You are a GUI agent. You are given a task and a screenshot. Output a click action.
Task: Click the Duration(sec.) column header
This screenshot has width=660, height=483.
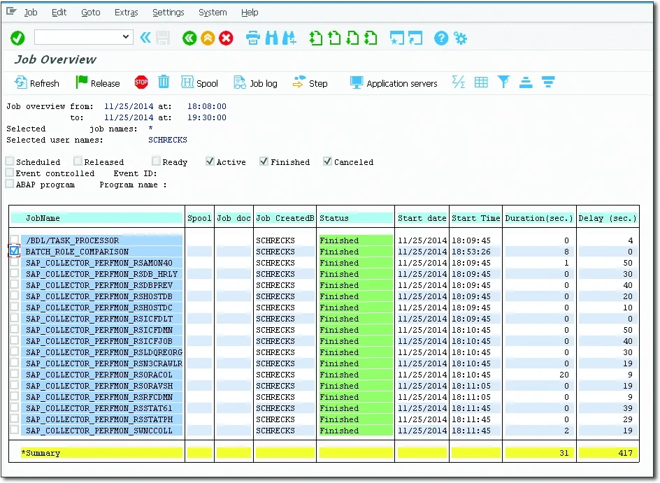pyautogui.click(x=539, y=218)
